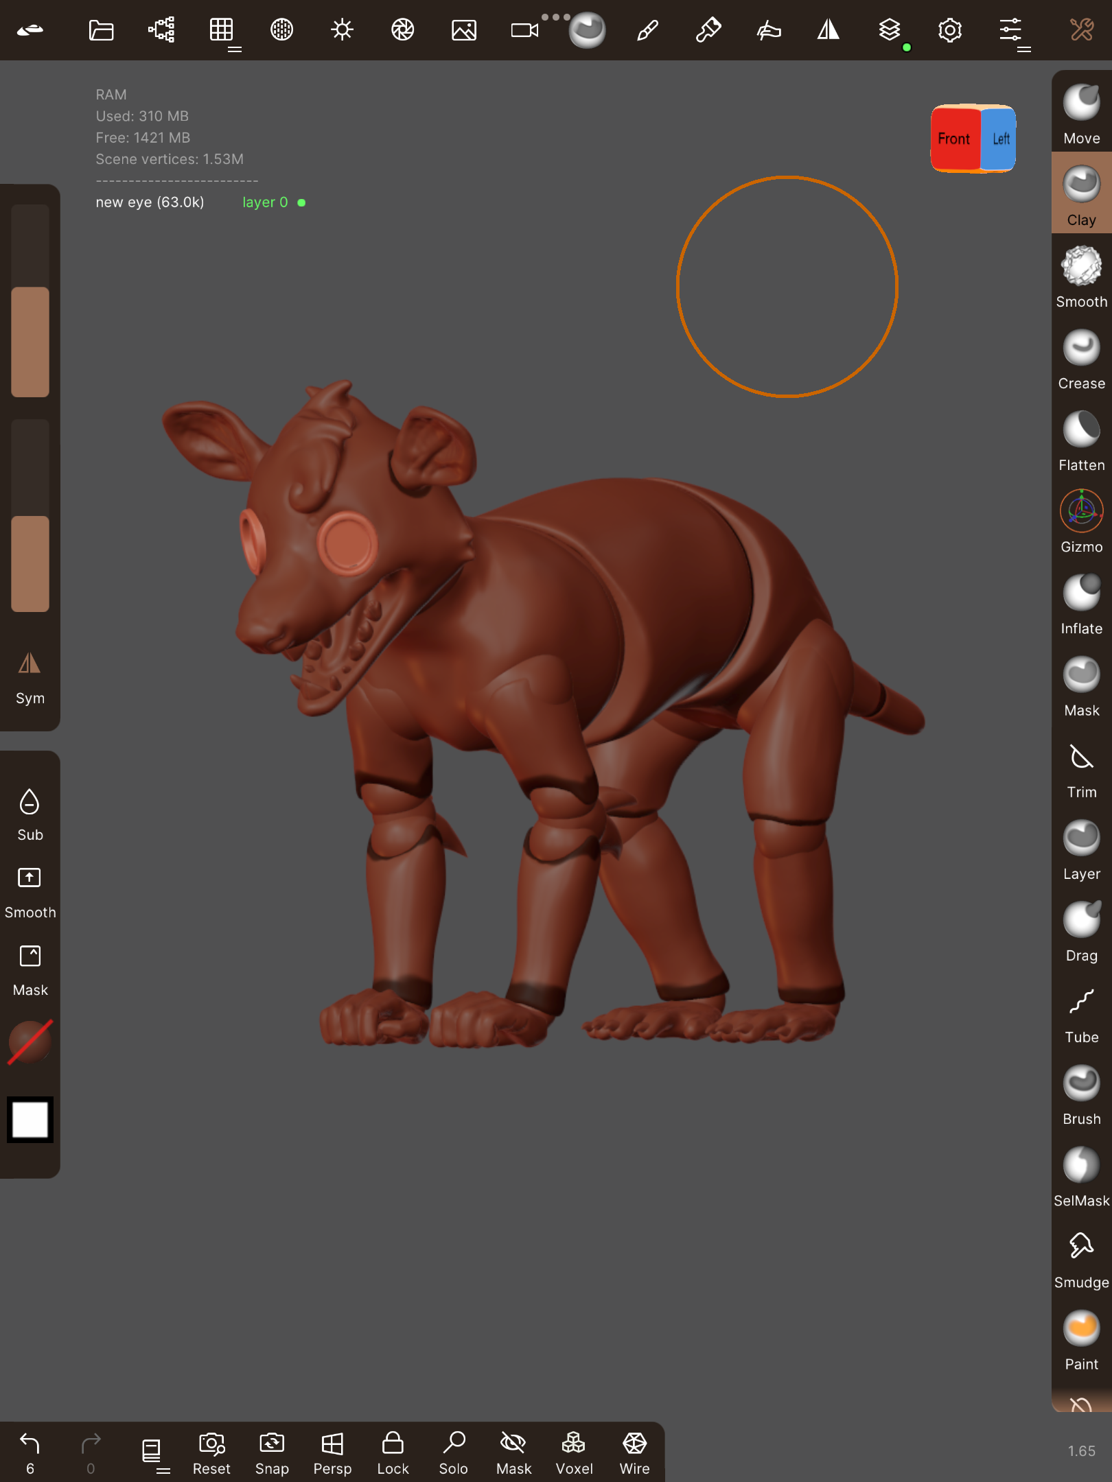Open the Files folder menu
This screenshot has width=1112, height=1482.
pyautogui.click(x=101, y=30)
